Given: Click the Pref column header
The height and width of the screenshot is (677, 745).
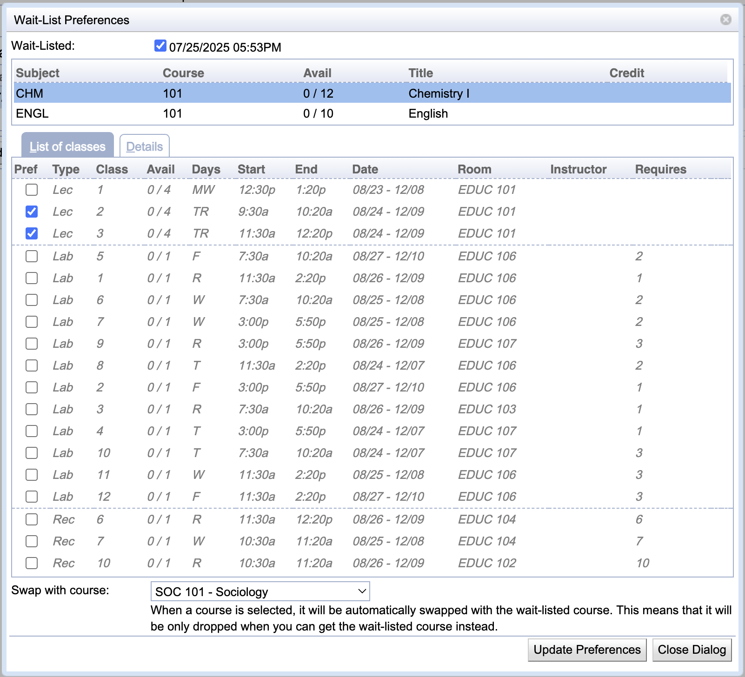Looking at the screenshot, I should [x=26, y=169].
